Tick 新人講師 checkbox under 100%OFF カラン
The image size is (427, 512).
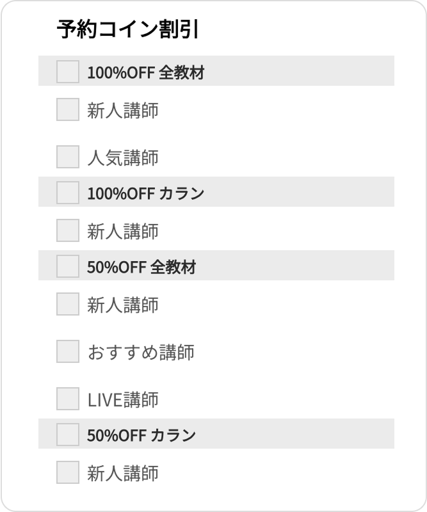[x=68, y=230]
